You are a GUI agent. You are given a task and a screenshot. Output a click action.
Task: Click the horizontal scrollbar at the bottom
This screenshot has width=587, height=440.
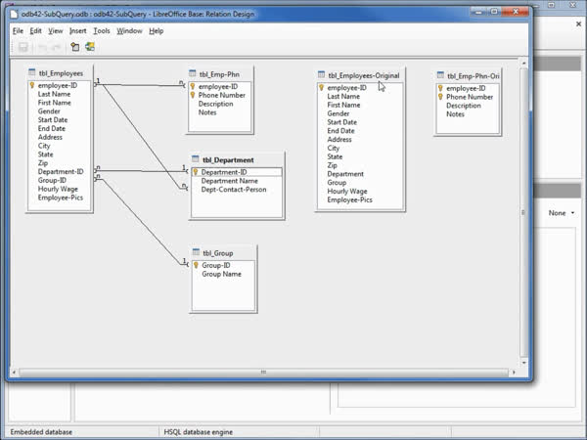point(262,372)
